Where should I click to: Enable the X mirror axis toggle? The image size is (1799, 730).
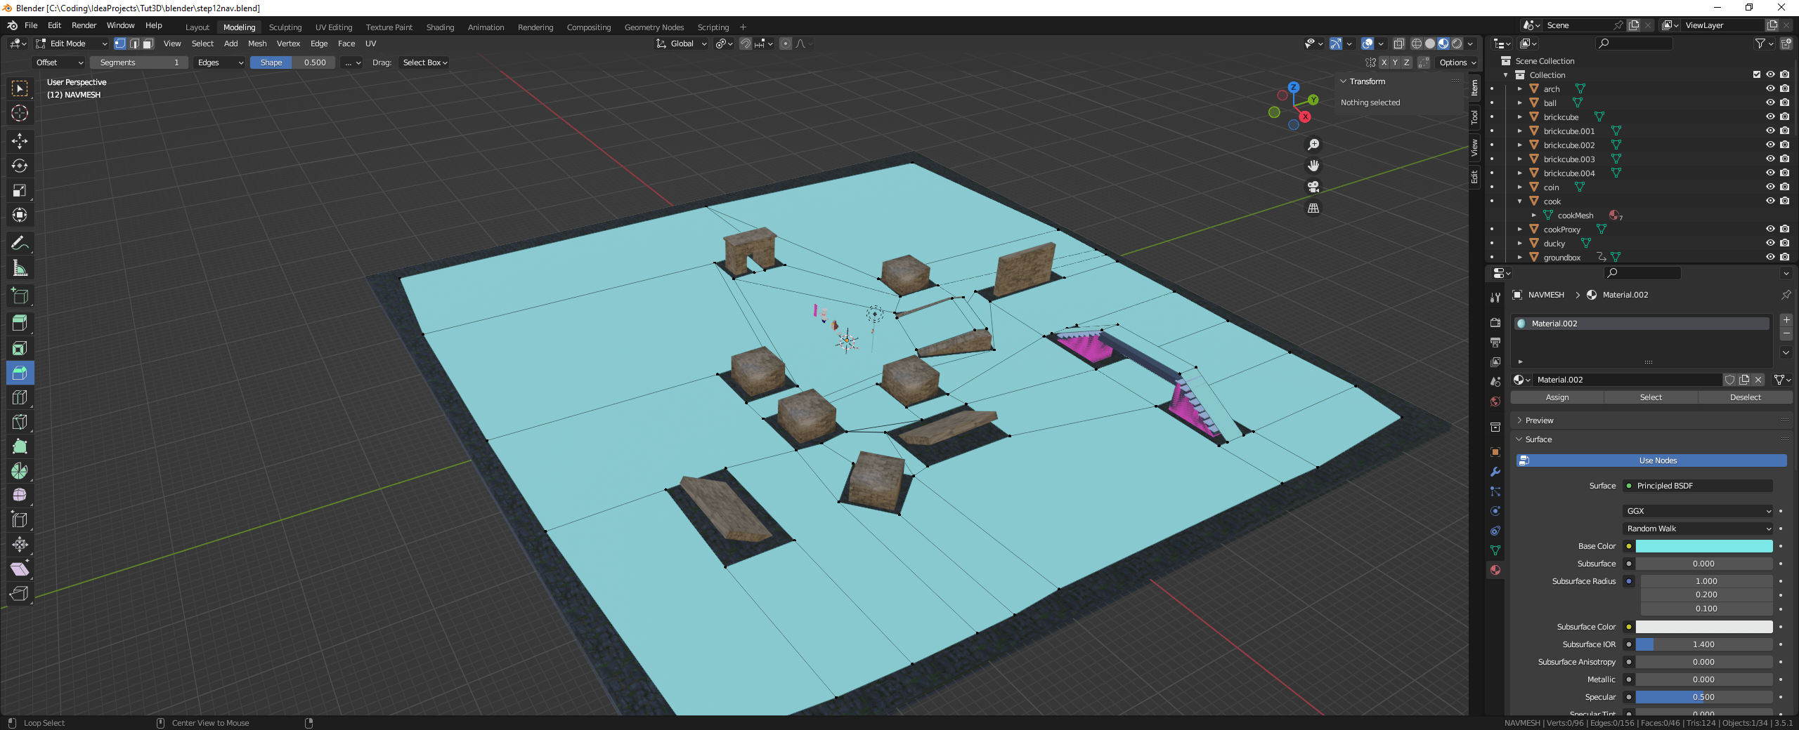[x=1384, y=62]
